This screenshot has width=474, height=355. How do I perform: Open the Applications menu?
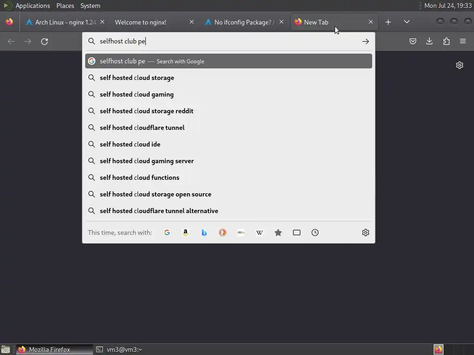click(x=33, y=6)
